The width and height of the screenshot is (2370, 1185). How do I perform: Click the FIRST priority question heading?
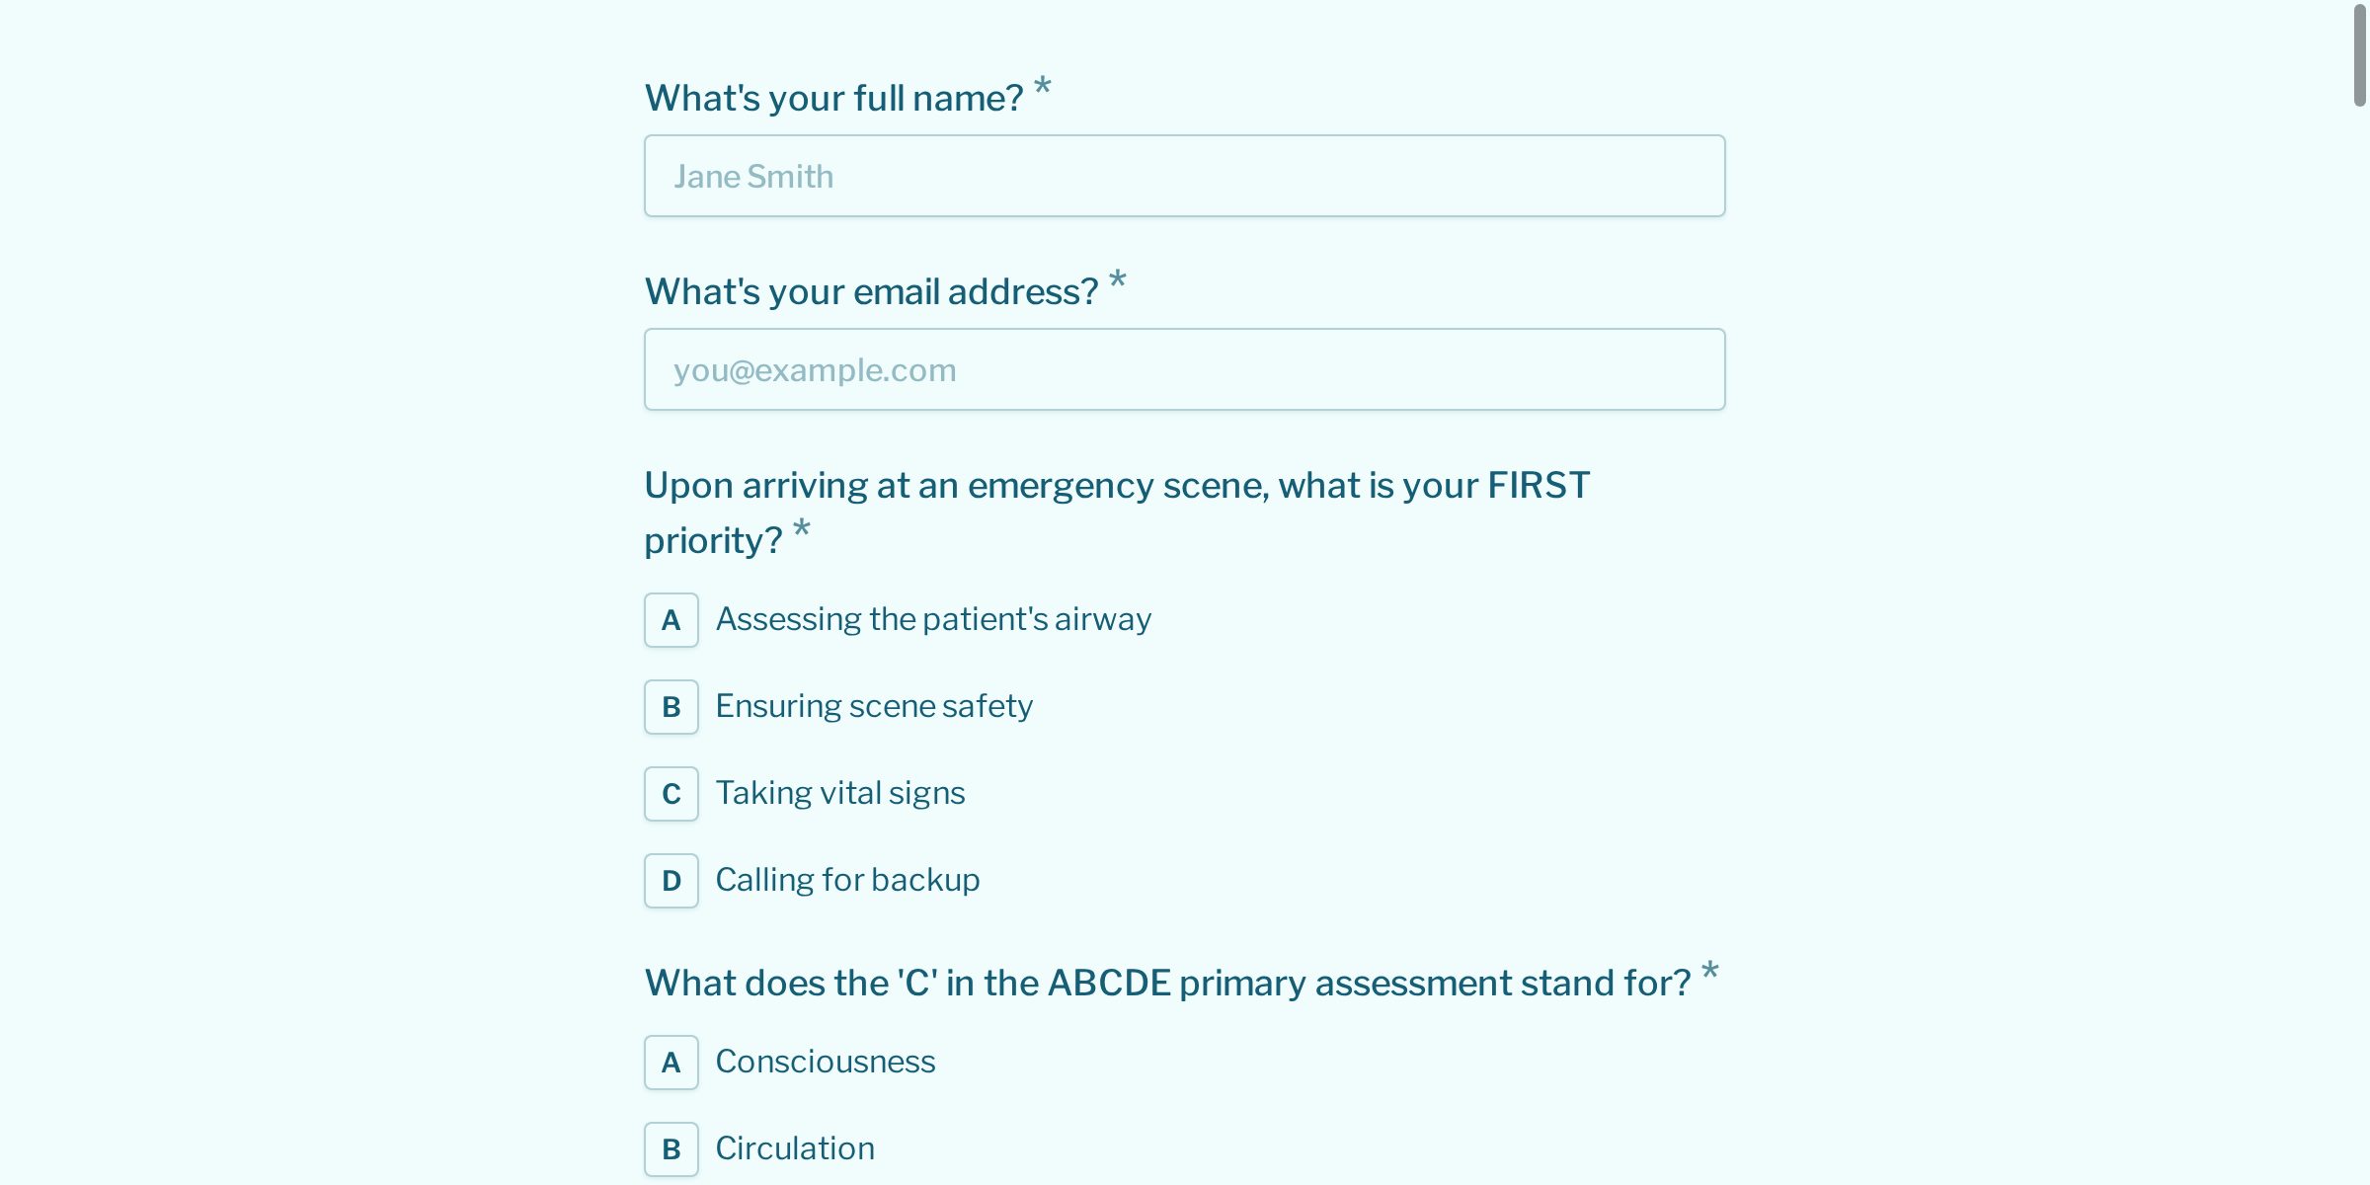click(x=1117, y=513)
